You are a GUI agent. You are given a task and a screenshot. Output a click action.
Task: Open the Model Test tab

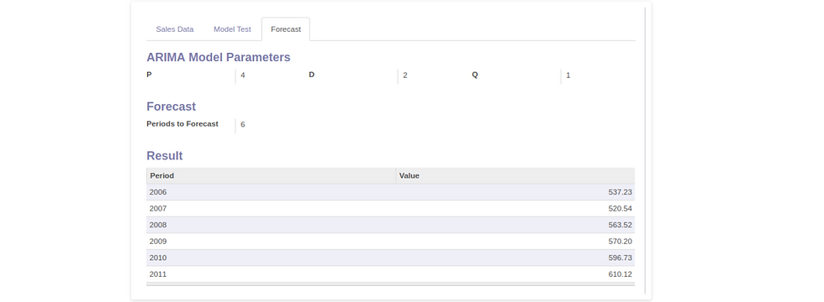click(x=232, y=29)
